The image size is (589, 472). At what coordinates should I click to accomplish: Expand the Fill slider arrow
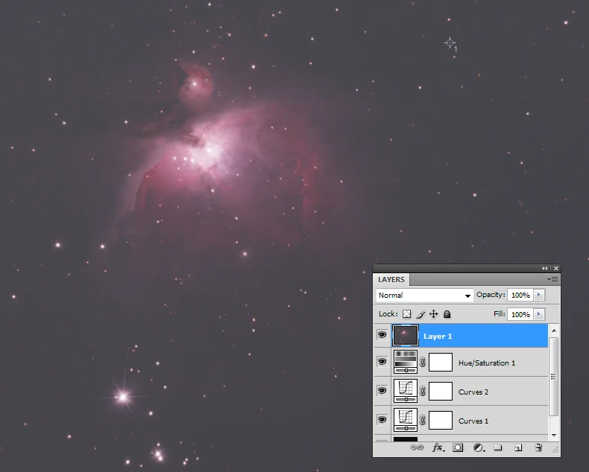(x=539, y=314)
